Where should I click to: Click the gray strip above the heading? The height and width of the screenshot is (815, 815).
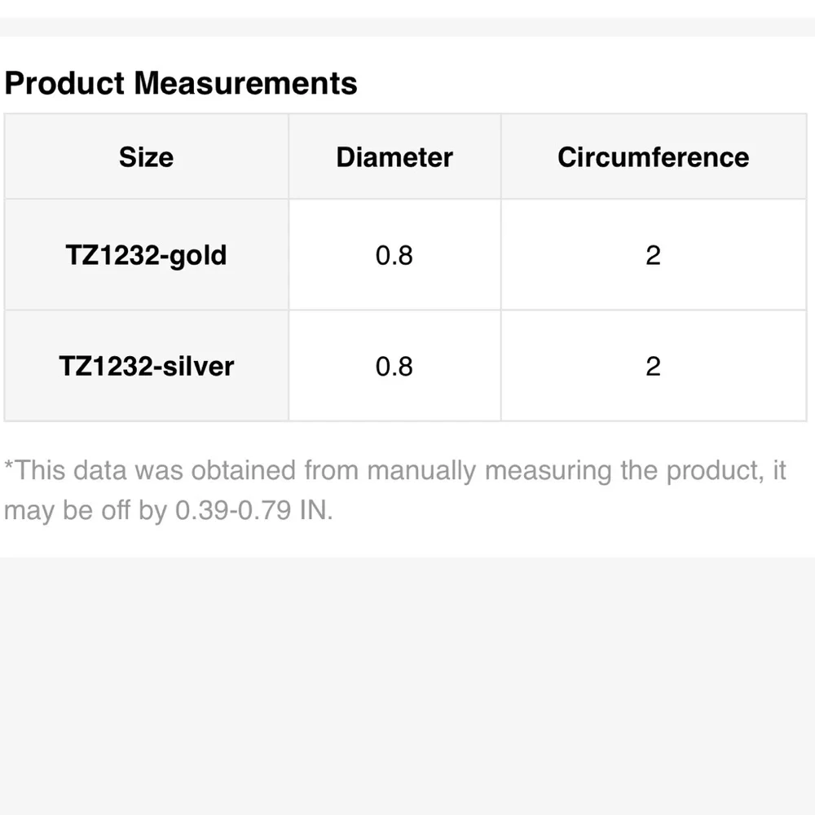[x=407, y=26]
